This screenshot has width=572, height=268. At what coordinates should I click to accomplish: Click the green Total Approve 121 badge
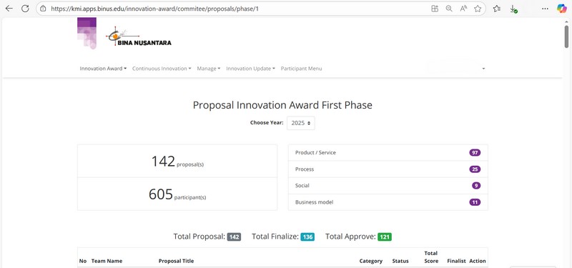tap(385, 237)
